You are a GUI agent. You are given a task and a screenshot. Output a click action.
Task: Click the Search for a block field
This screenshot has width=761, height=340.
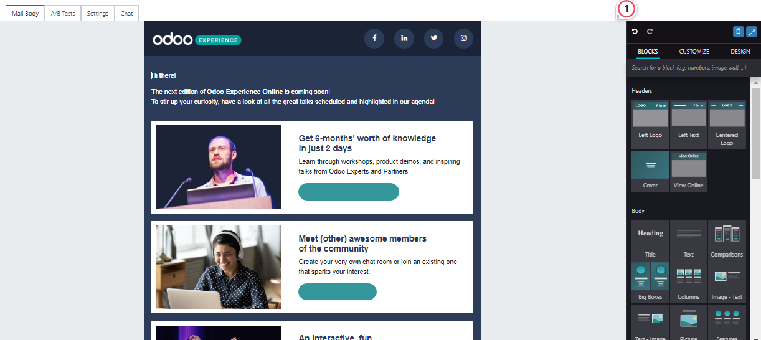click(x=694, y=68)
